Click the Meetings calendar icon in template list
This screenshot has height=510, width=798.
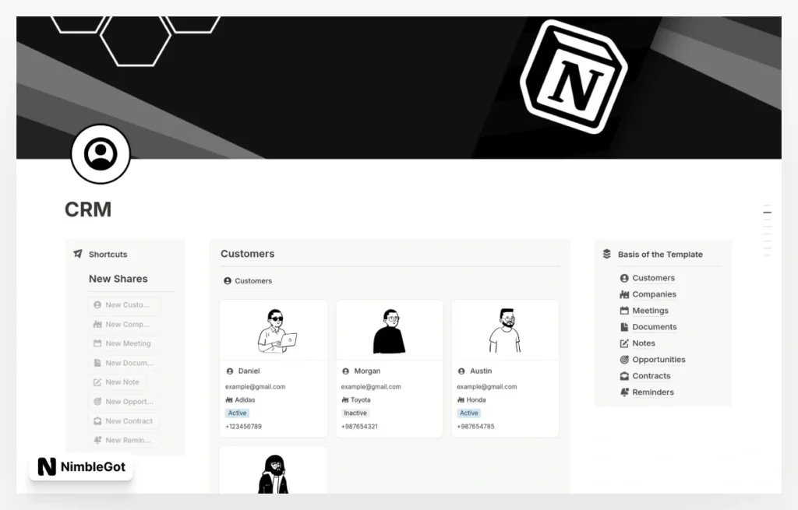click(624, 311)
